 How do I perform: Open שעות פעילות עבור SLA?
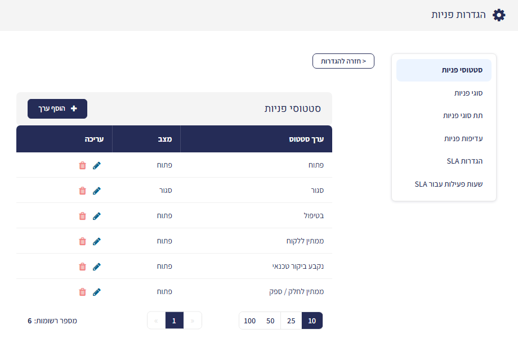click(x=449, y=184)
